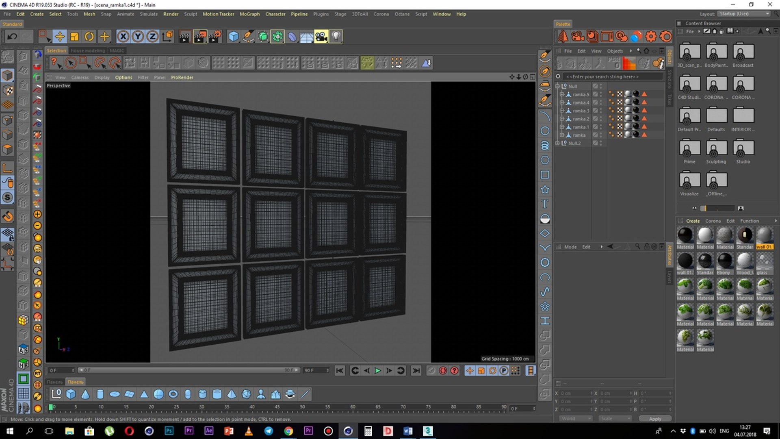780x439 pixels.
Task: Click the Star spline icon
Action: pyautogui.click(x=545, y=189)
